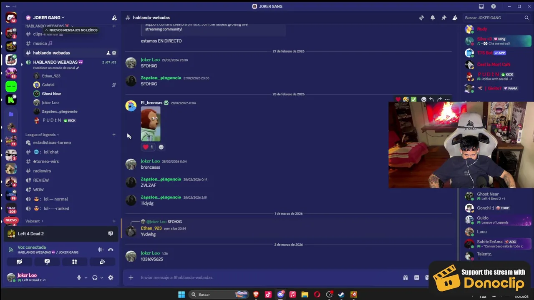
Task: Open user settings gear icon
Action: [x=111, y=277]
